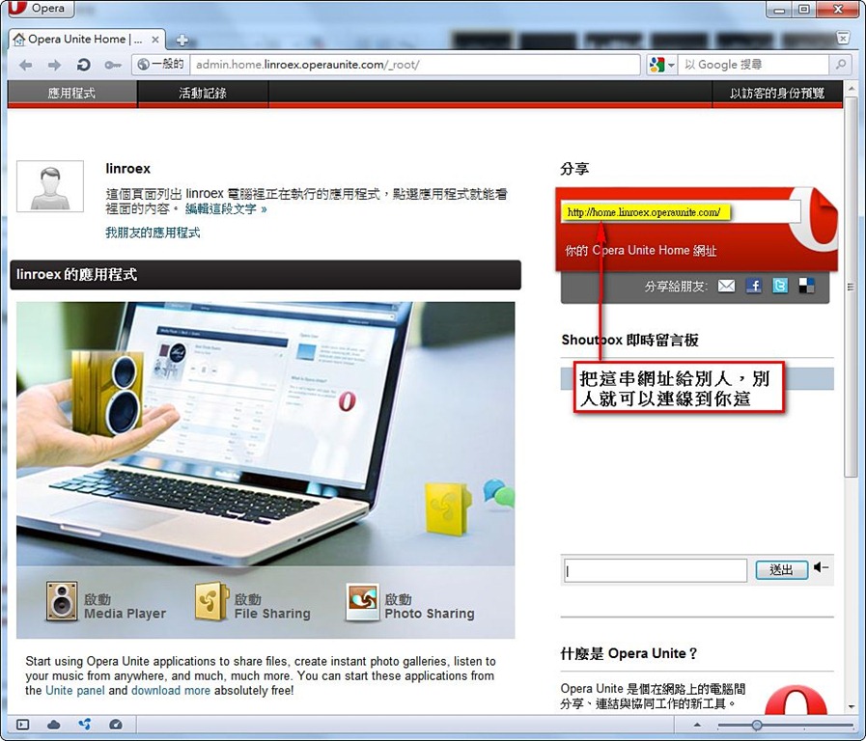Viewport: 866px width, 741px height.
Task: Click the linroex username heading
Action: pyautogui.click(x=127, y=169)
